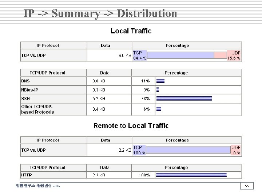Click the DNS percentage bar
Image resolution: width=262 pixels, height=196 pixels.
click(160, 81)
